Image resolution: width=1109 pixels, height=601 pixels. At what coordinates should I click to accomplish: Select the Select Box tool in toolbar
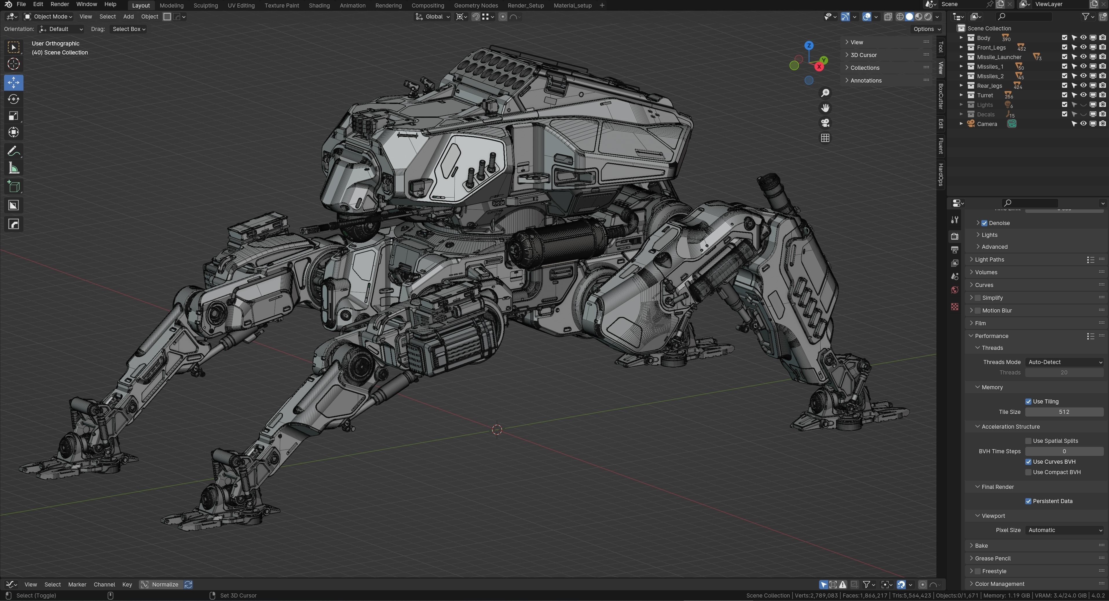pos(13,48)
